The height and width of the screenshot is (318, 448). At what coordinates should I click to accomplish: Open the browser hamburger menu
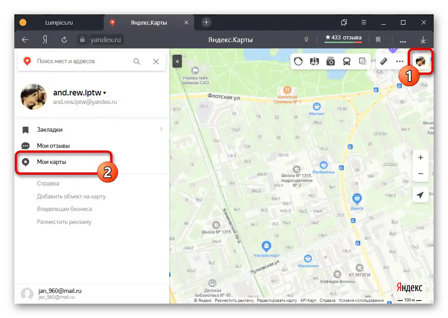point(364,22)
